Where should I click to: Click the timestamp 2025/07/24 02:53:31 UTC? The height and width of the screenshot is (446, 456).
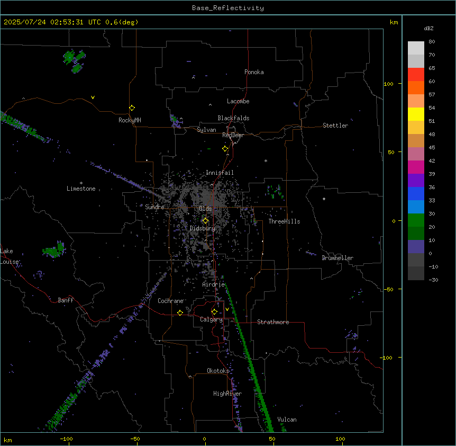pyautogui.click(x=52, y=22)
